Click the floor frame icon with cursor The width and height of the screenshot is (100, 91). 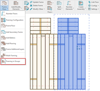(50, 8)
